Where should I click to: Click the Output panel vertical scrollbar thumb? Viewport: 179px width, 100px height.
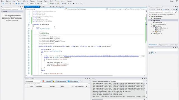click(x=146, y=92)
